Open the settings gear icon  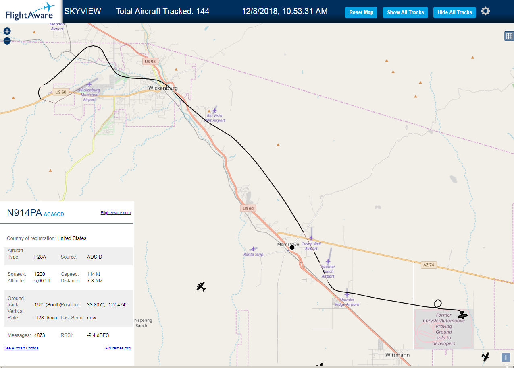[485, 11]
